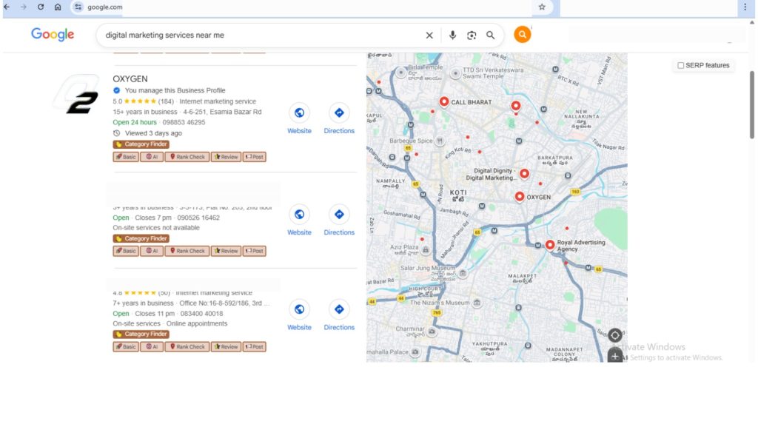This screenshot has height=427, width=758.
Task: Open Category Finder under OXYGEN listing
Action: point(141,144)
